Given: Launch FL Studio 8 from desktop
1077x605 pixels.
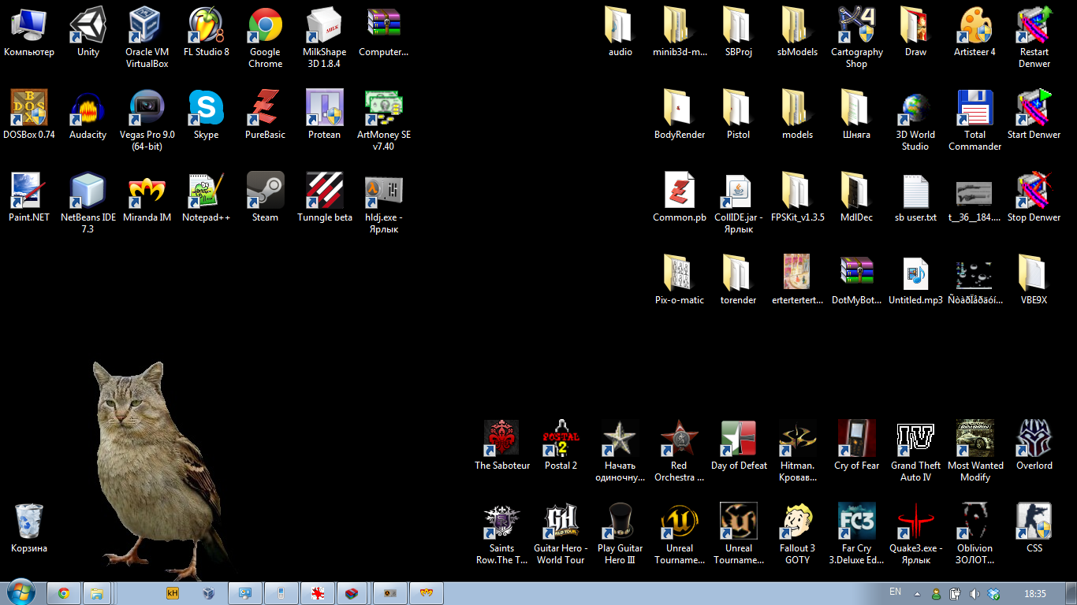Looking at the screenshot, I should click(x=207, y=26).
